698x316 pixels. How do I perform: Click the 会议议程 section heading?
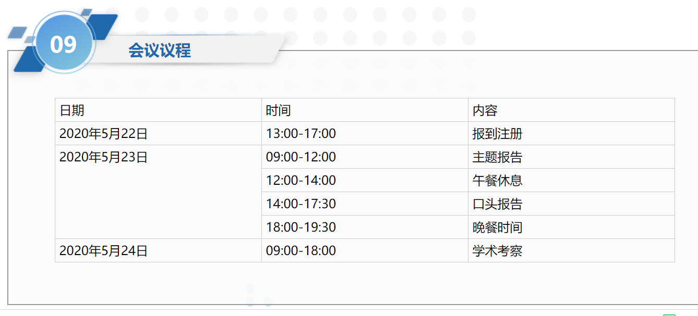pos(160,50)
